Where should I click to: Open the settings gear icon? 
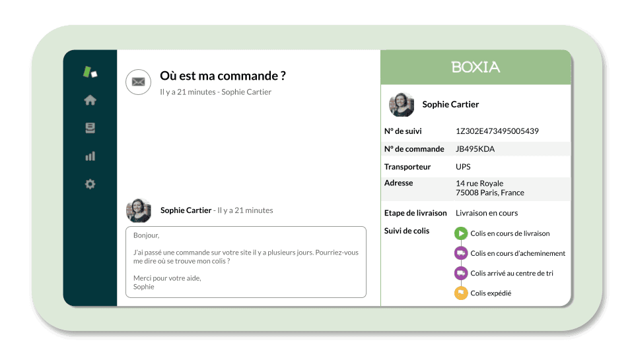(90, 184)
